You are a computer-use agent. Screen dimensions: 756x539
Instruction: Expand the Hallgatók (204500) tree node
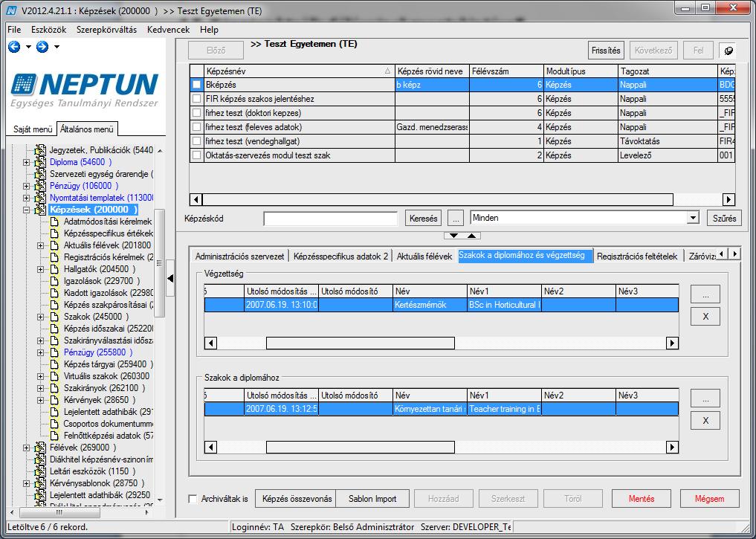click(x=41, y=269)
